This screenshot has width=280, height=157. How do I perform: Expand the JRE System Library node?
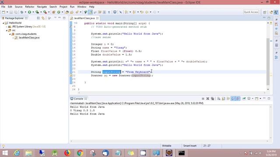click(x=7, y=27)
